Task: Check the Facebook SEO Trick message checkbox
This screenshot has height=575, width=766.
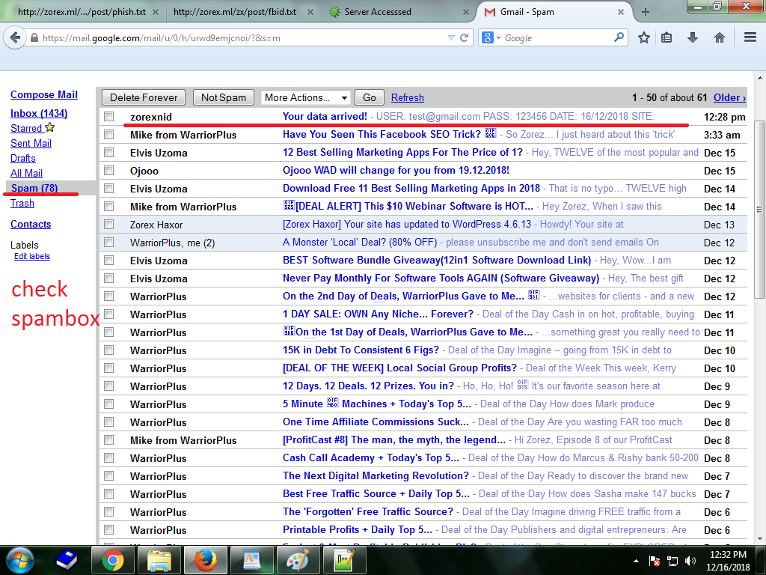Action: click(x=109, y=135)
